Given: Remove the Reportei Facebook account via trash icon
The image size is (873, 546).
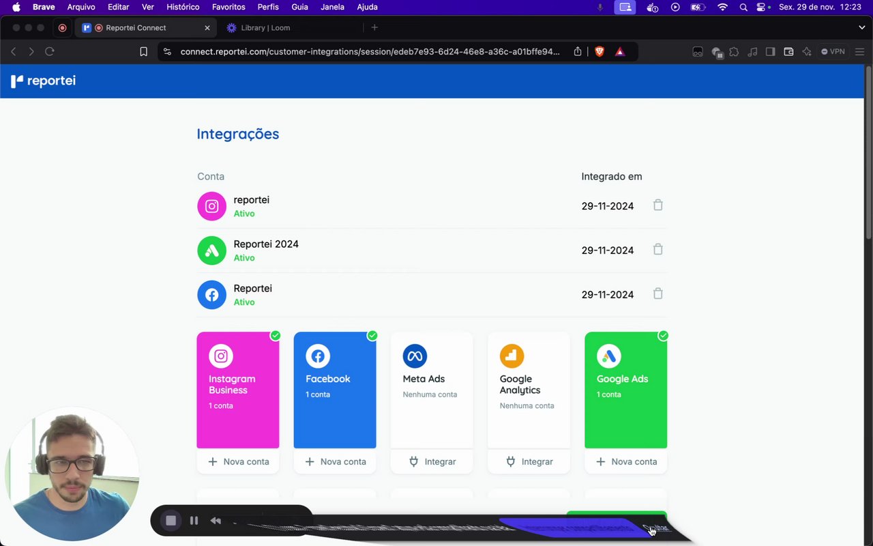Looking at the screenshot, I should [657, 293].
